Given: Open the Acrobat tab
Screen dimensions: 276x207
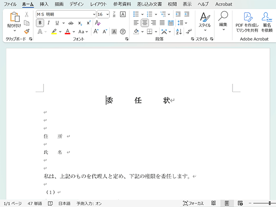Looking at the screenshot, I should (x=224, y=4).
